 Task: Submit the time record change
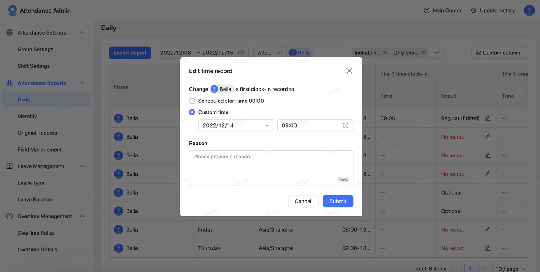point(337,201)
